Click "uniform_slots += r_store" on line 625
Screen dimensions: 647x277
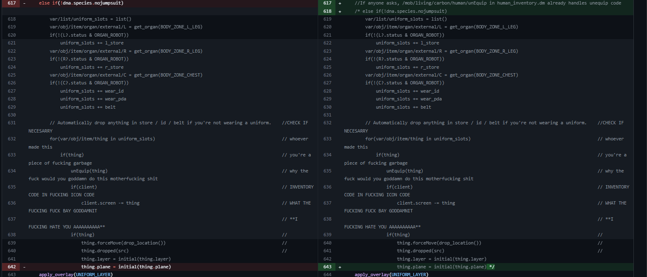(x=407, y=67)
